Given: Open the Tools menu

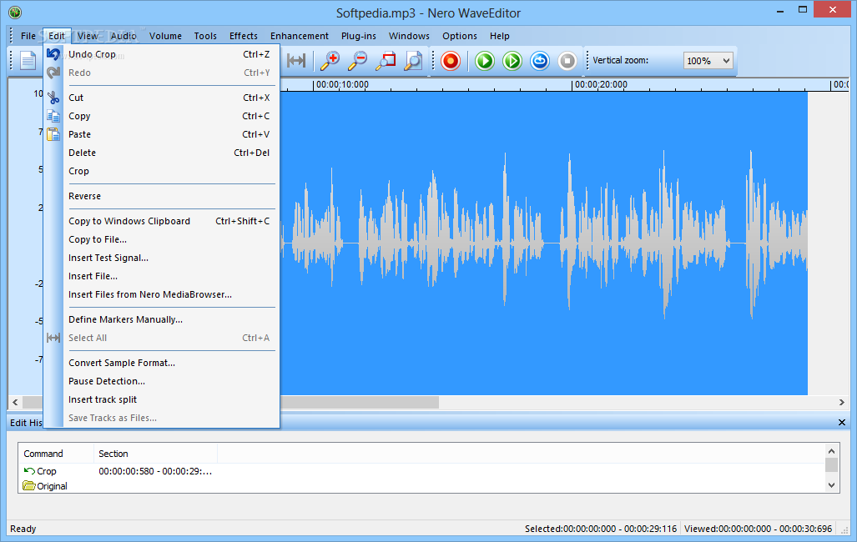Looking at the screenshot, I should (x=205, y=36).
